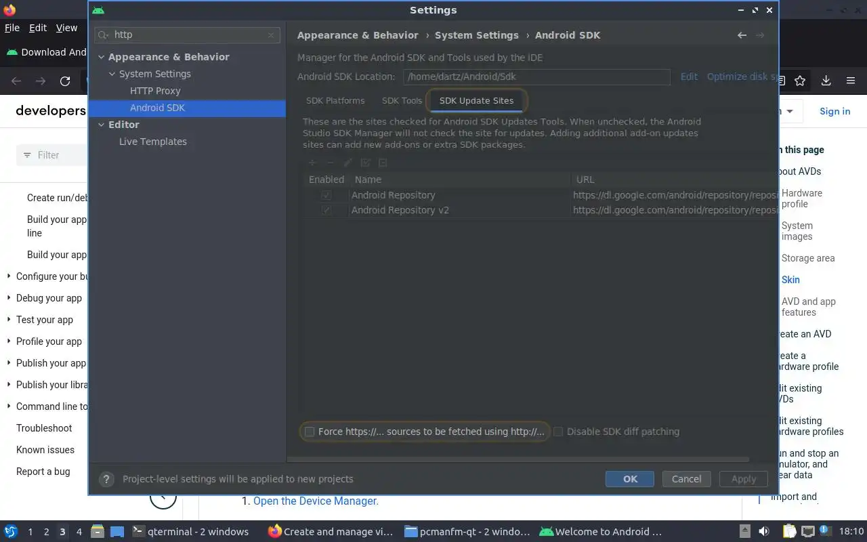Image resolution: width=867 pixels, height=542 pixels.
Task: Select HTTP Proxy in settings tree
Action: tap(155, 91)
